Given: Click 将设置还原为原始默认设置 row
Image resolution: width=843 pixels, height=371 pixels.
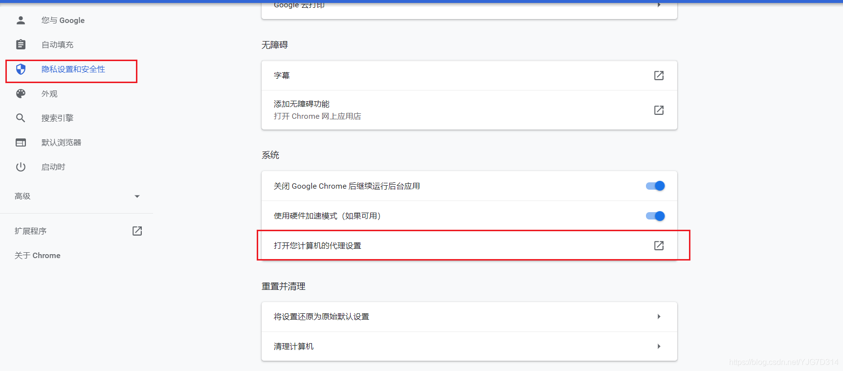Looking at the screenshot, I should [469, 317].
